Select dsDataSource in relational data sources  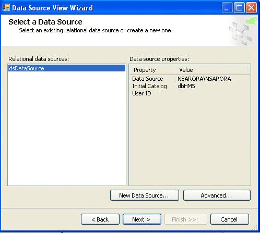click(x=67, y=68)
